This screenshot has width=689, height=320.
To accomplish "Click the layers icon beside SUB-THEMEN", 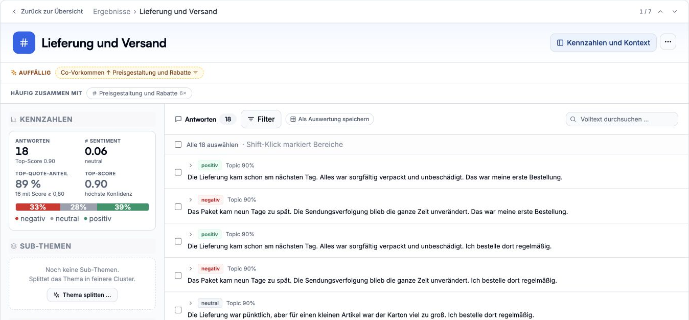I will (x=14, y=246).
